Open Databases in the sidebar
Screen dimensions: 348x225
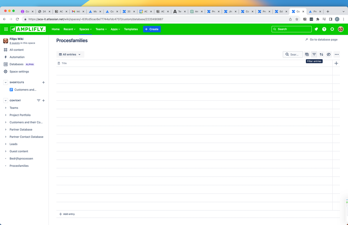pyautogui.click(x=16, y=64)
